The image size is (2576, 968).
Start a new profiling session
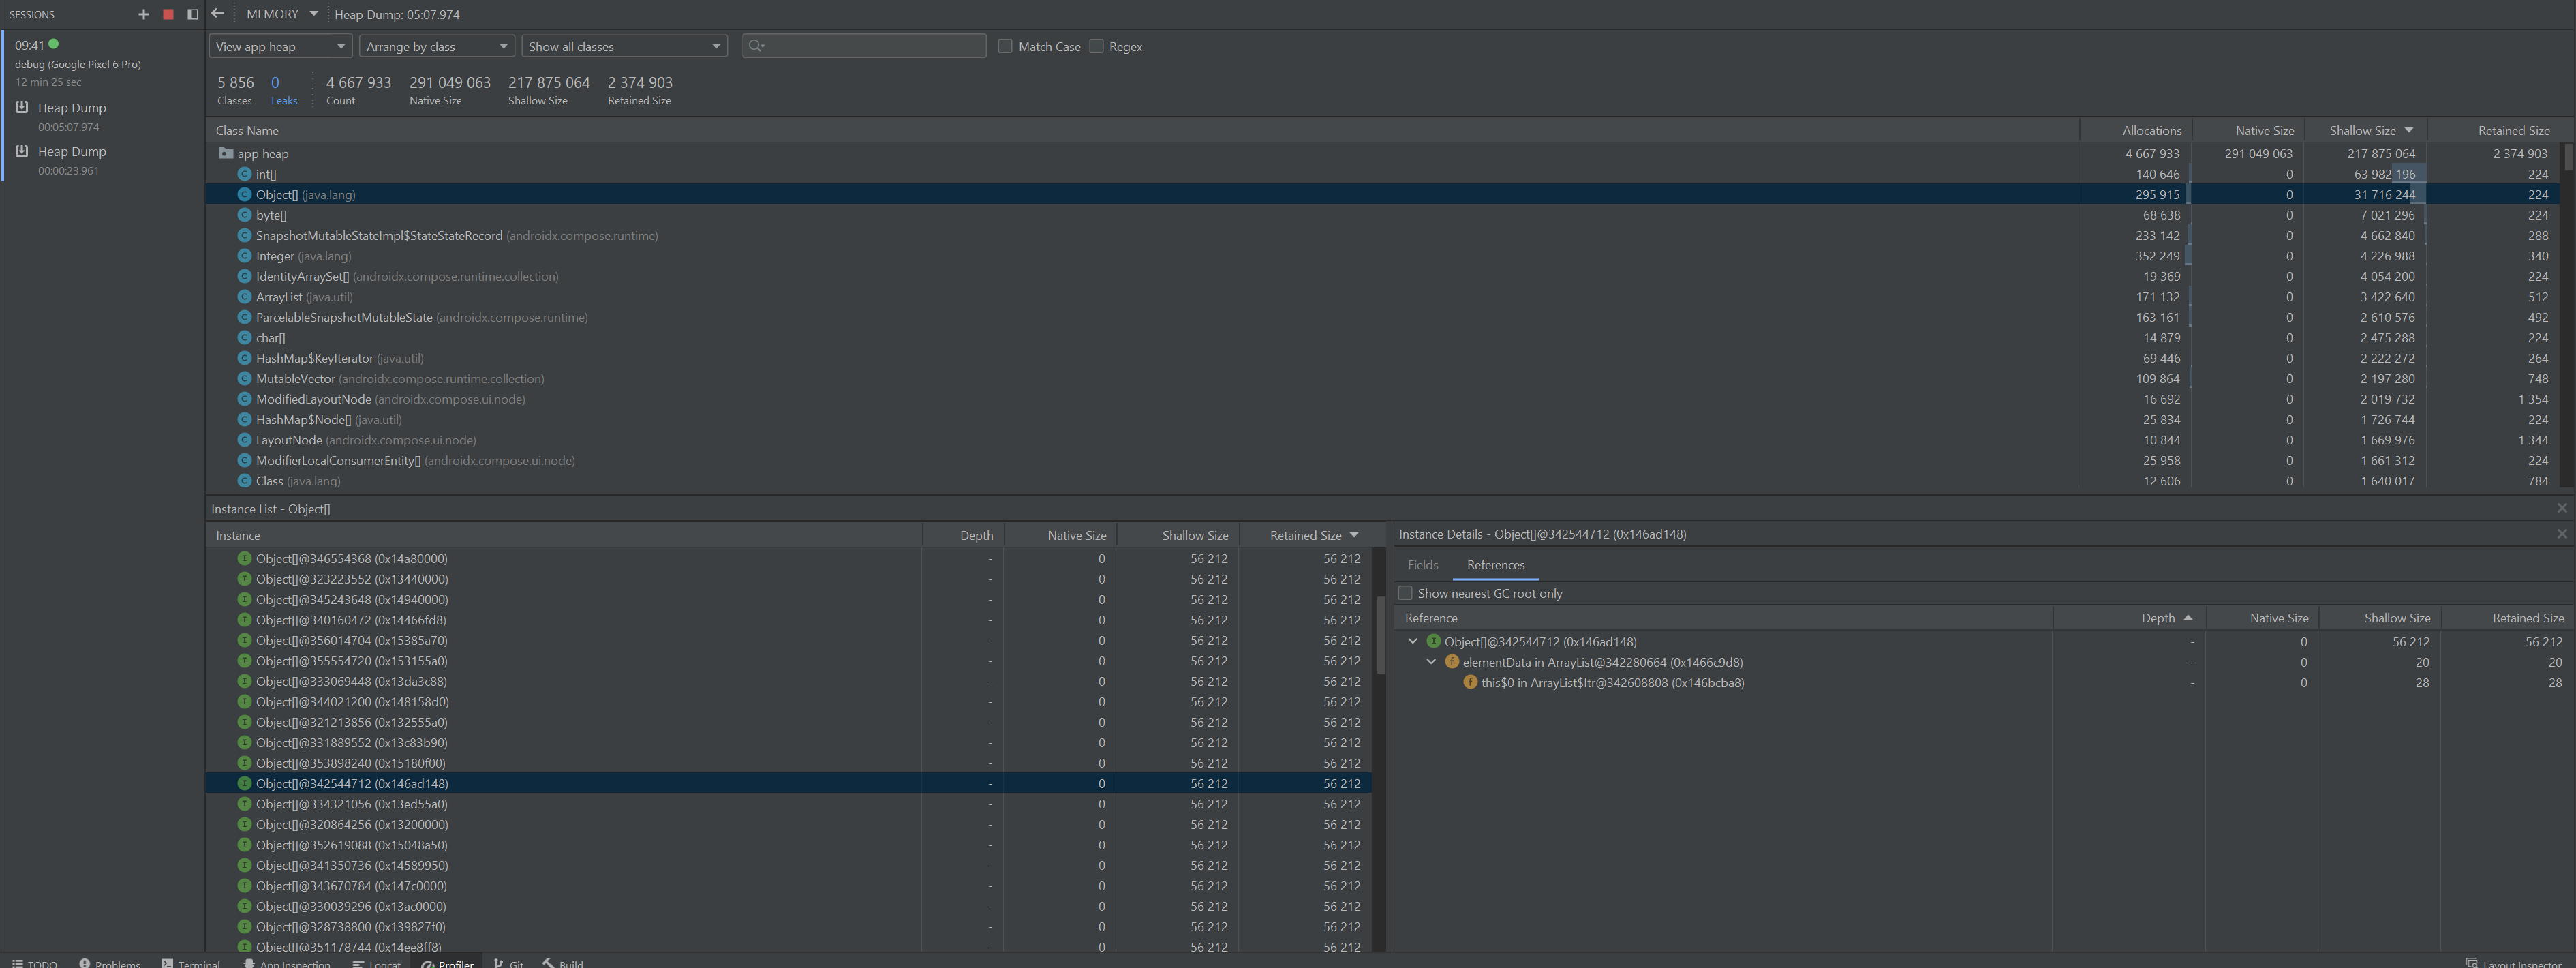click(143, 14)
